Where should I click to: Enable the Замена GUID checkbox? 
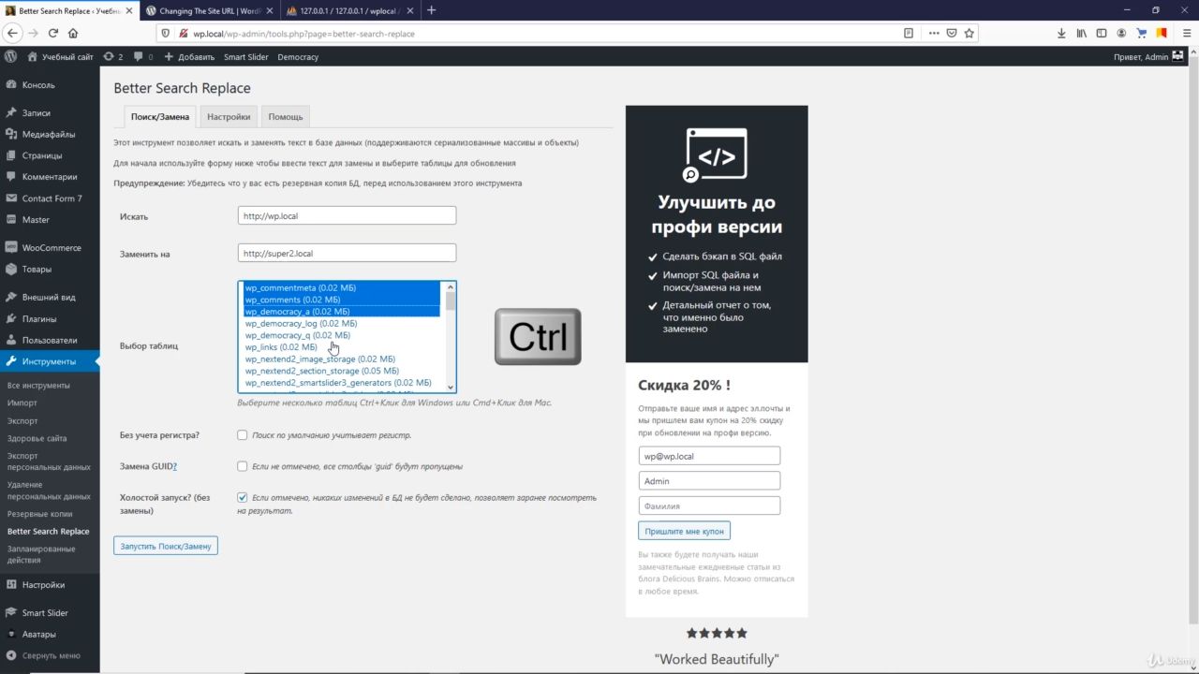pyautogui.click(x=243, y=466)
